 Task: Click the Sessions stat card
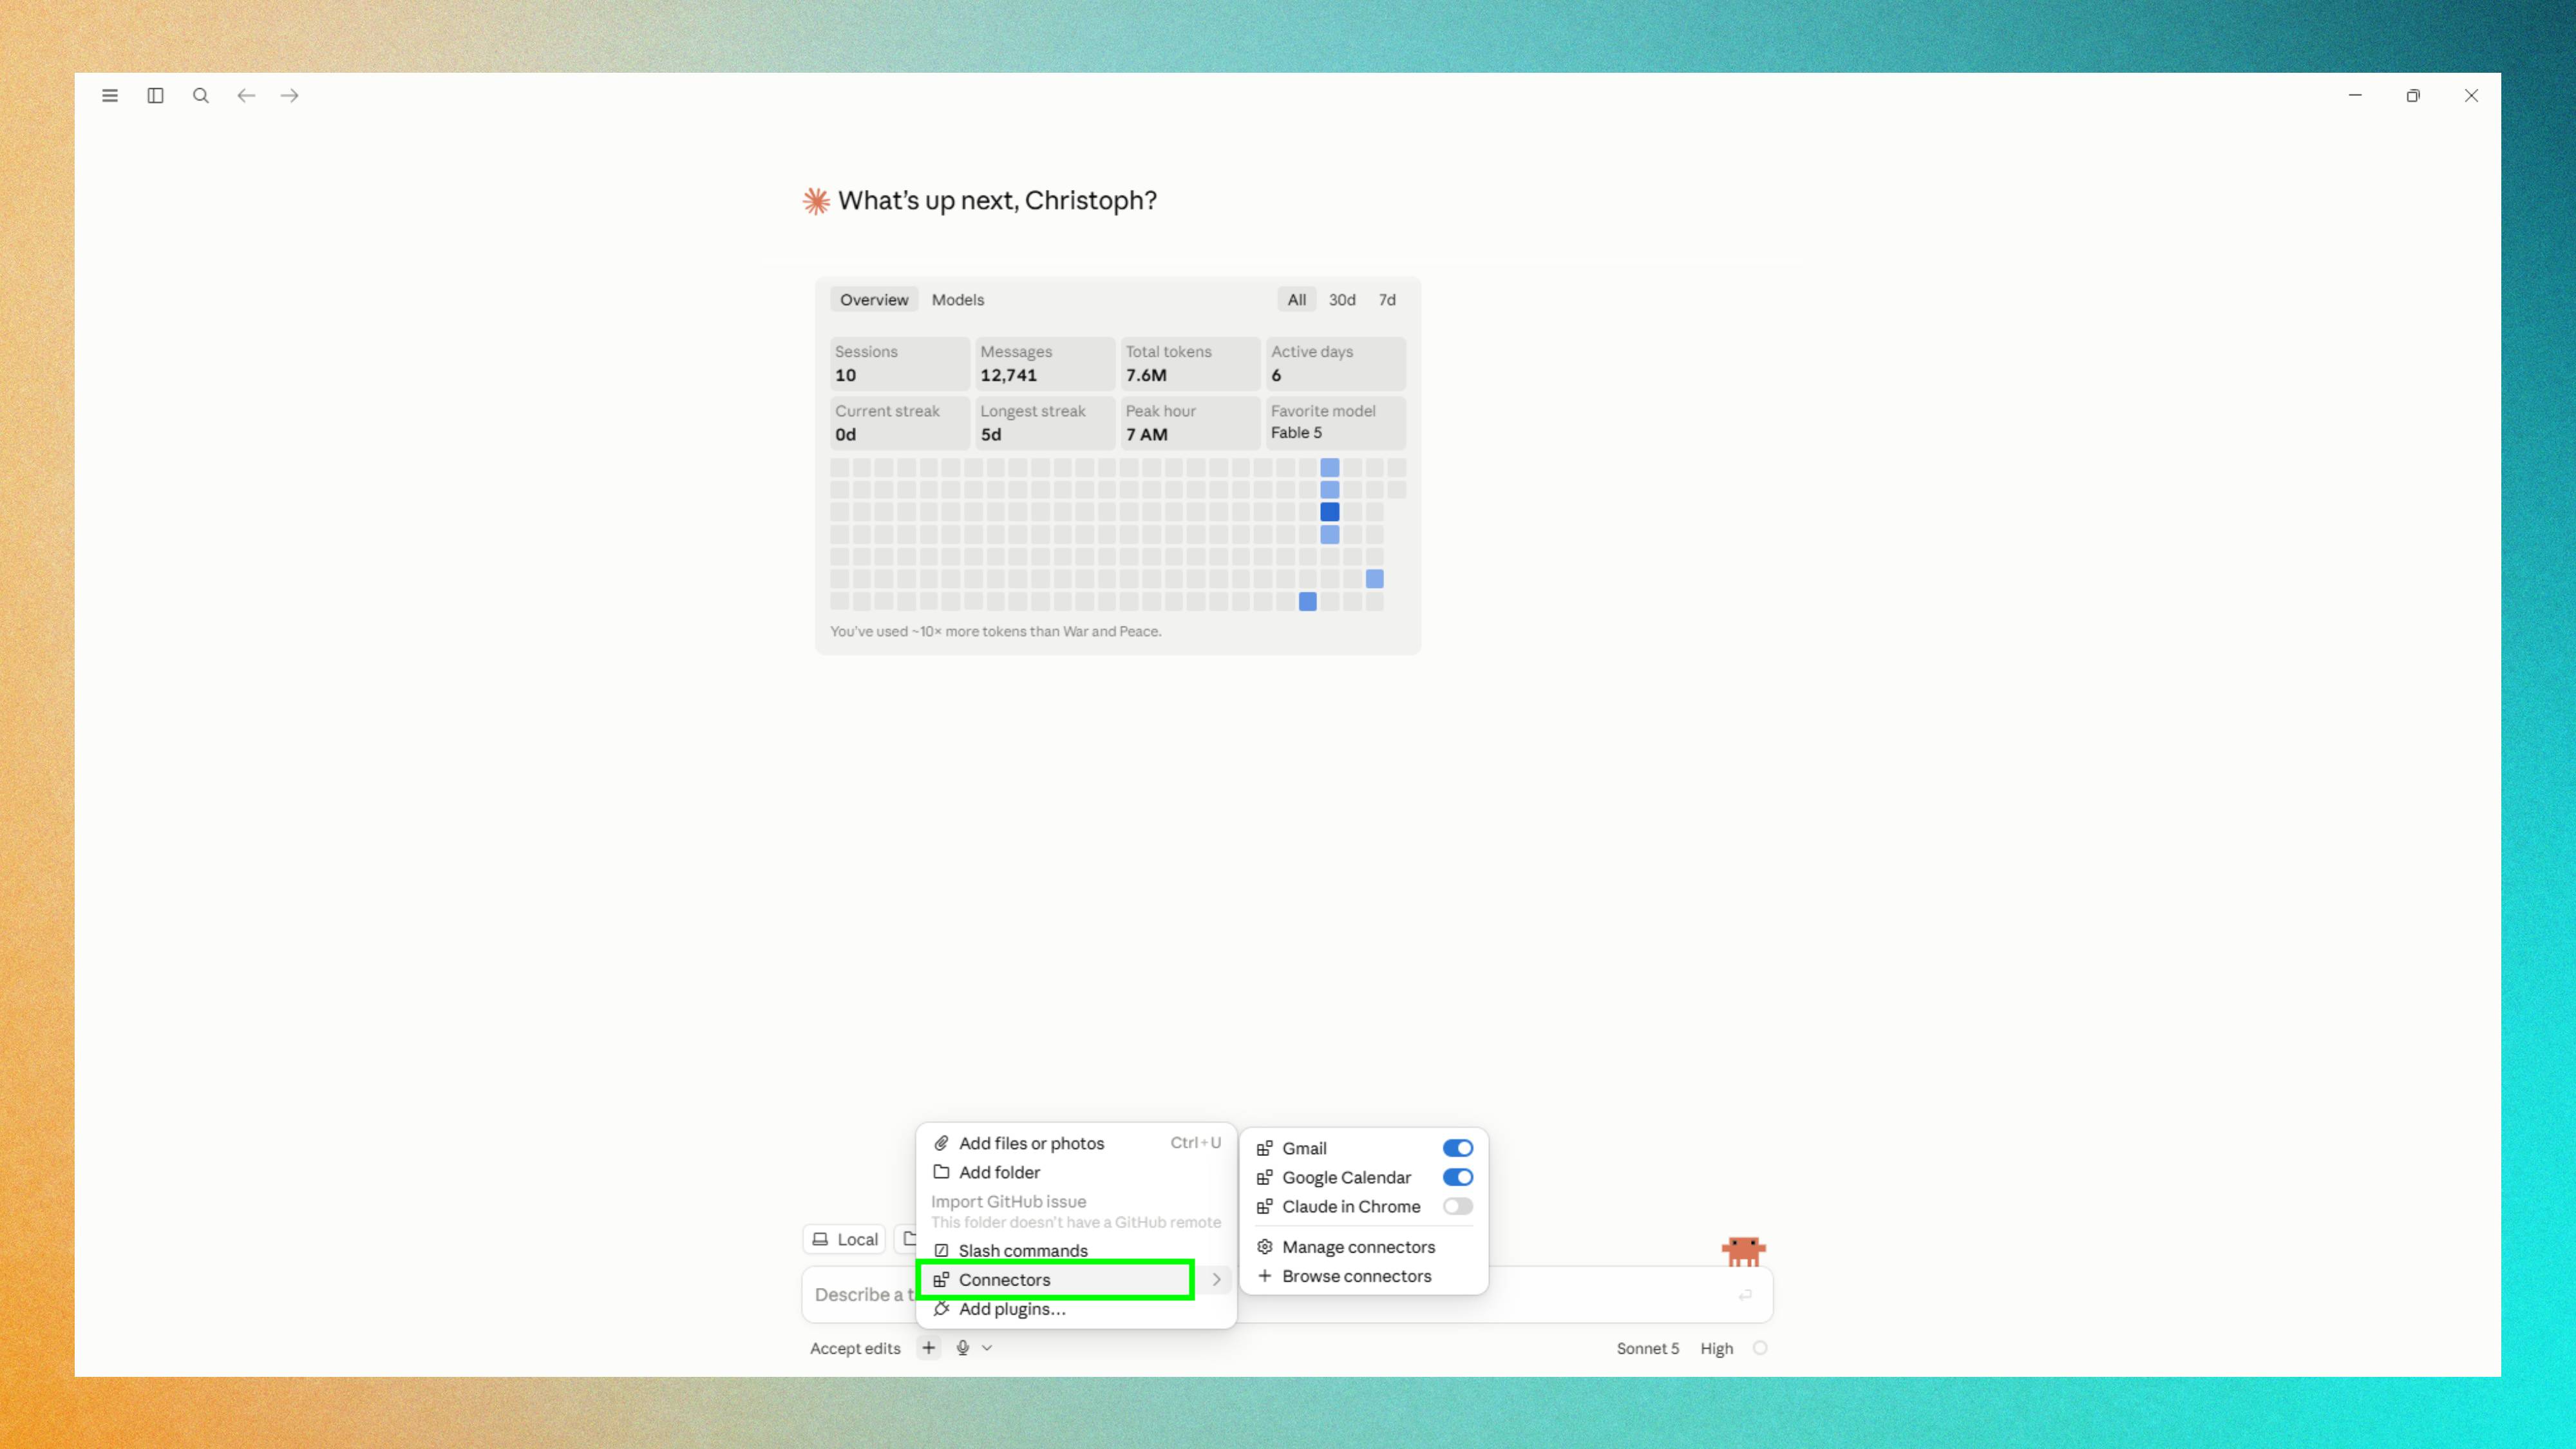[x=899, y=364]
